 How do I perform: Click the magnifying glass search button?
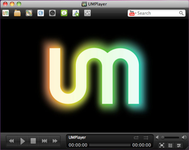coord(181,13)
